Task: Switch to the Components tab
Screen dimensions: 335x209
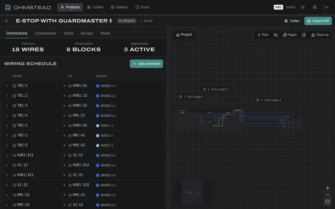Action: point(45,33)
